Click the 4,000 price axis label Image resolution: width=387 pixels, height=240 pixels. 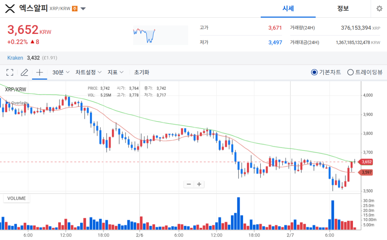click(368, 95)
